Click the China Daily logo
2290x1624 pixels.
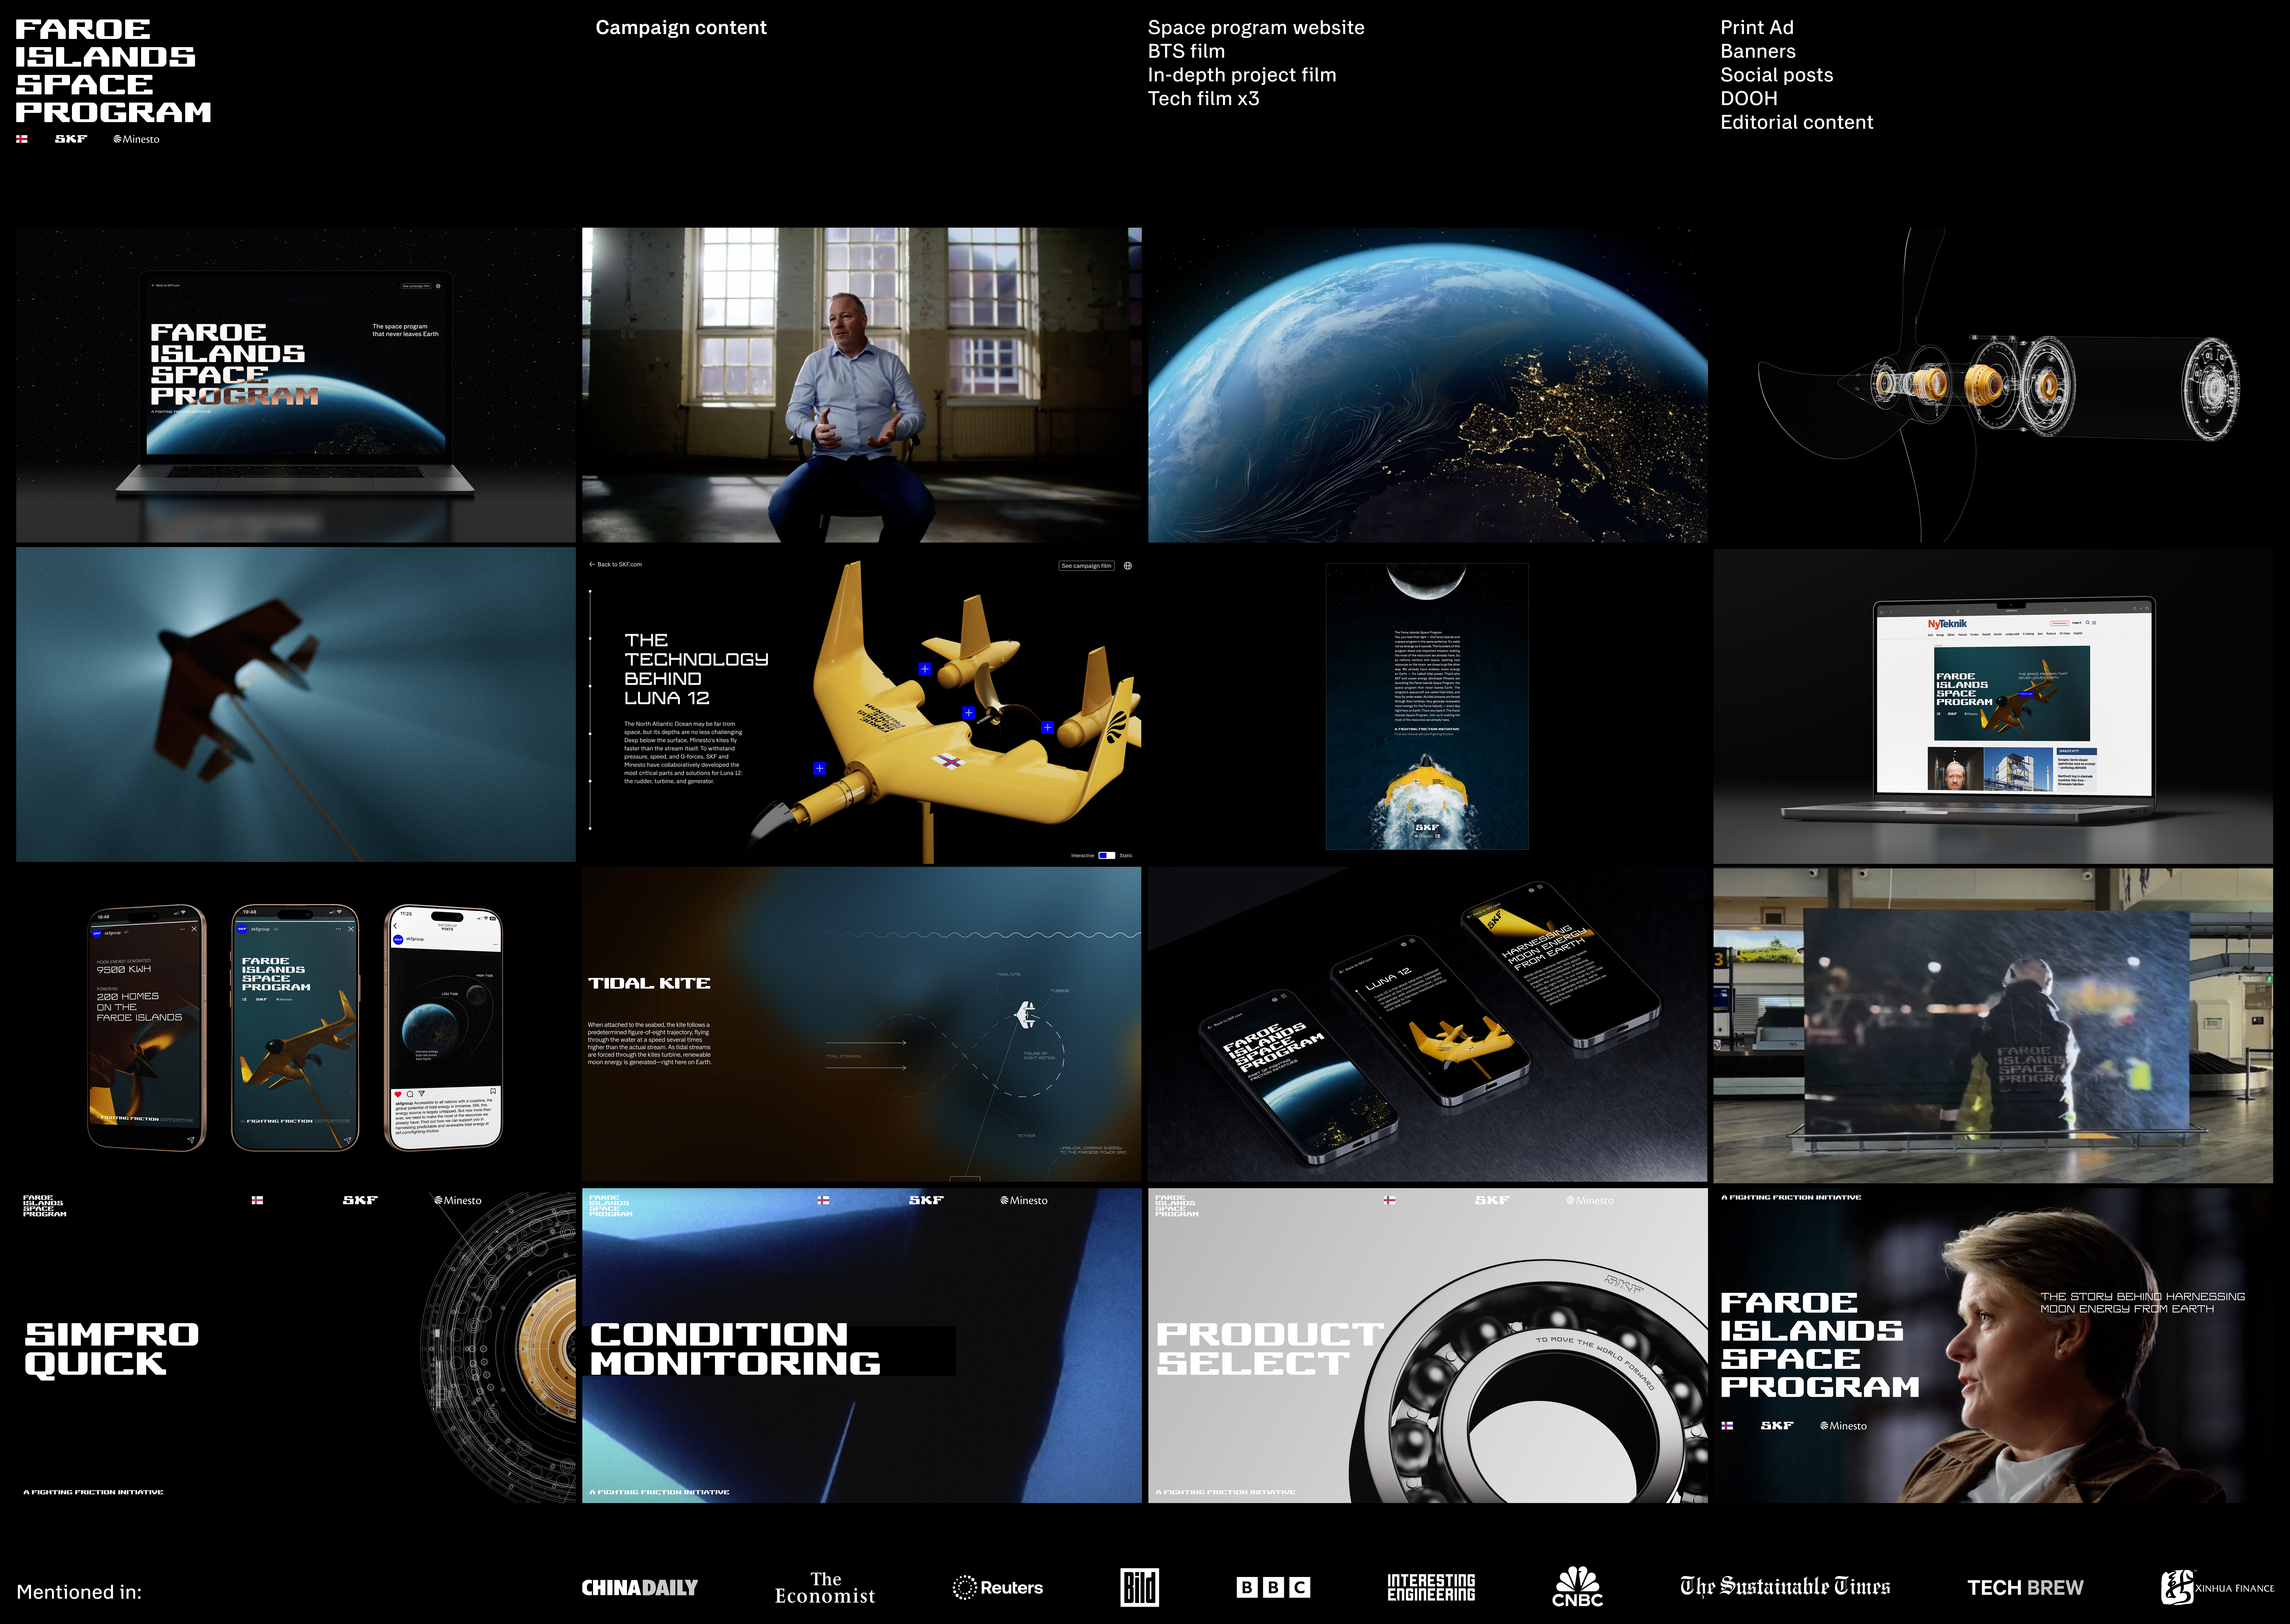tap(640, 1587)
